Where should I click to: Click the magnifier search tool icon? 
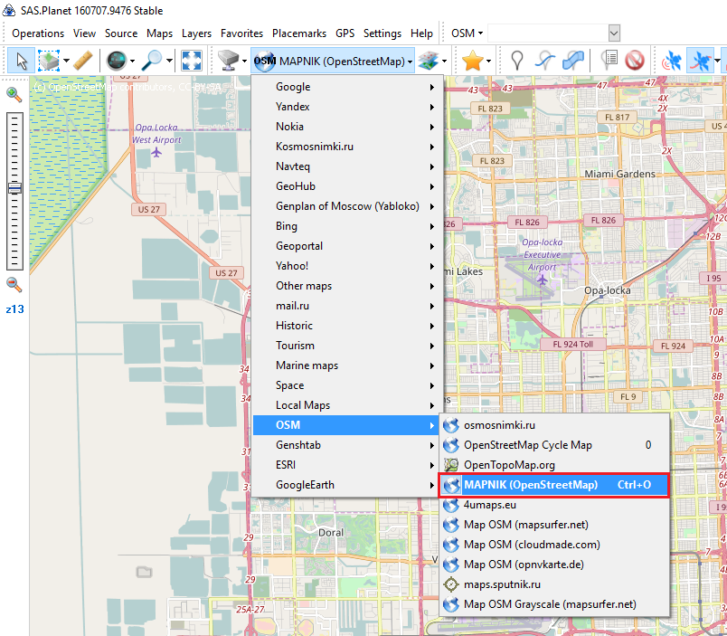pos(152,61)
